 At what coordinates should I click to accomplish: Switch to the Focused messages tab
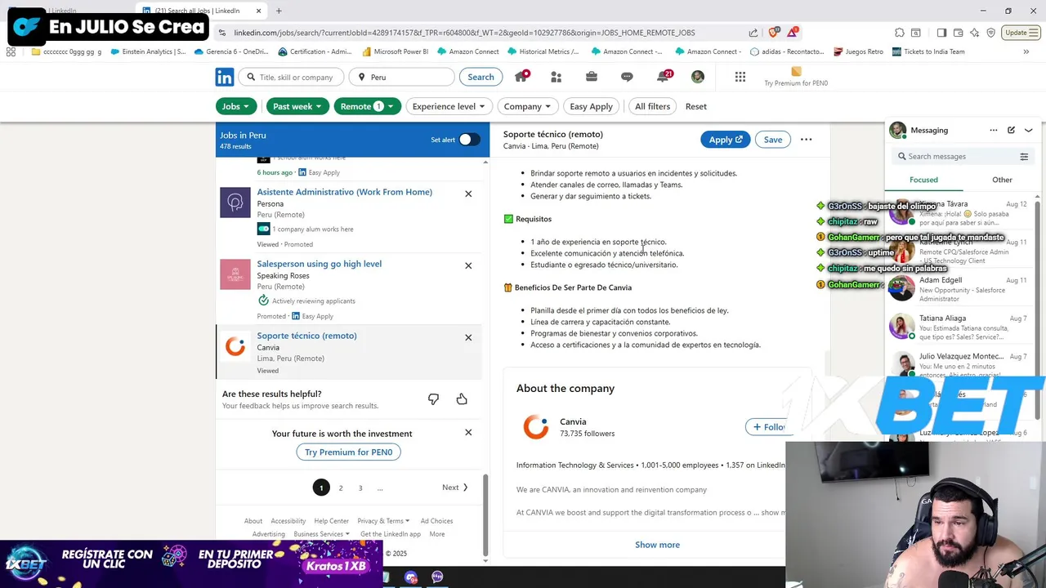[923, 180]
